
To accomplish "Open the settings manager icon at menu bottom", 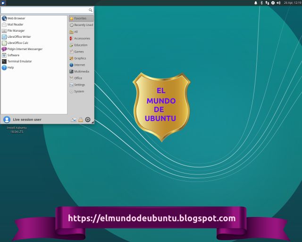I will point(74,120).
